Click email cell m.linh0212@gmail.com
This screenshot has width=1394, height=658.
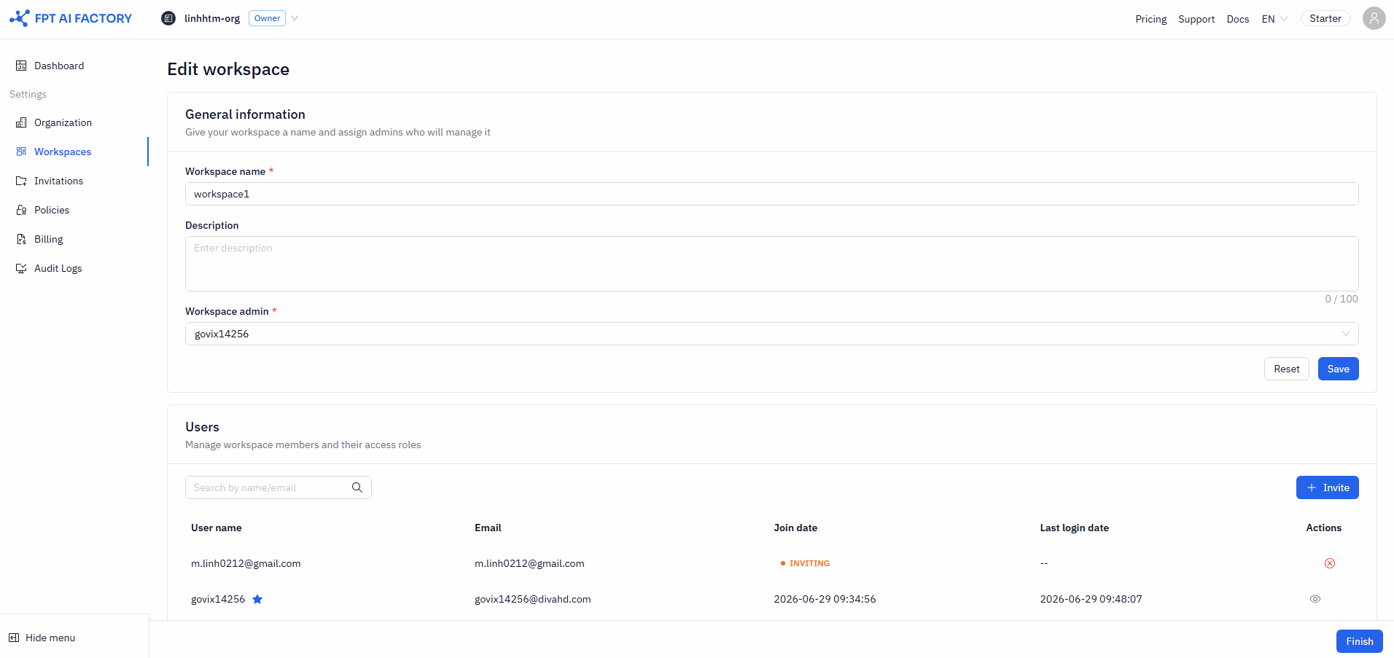tap(529, 563)
